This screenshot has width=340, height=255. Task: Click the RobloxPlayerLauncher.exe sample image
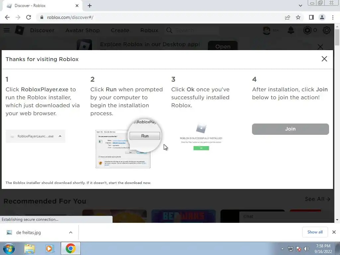point(35,136)
